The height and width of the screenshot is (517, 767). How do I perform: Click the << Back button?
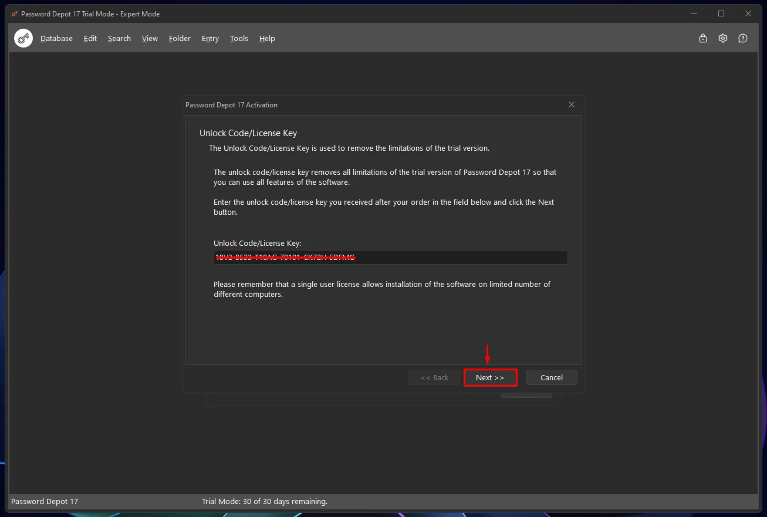(x=434, y=377)
